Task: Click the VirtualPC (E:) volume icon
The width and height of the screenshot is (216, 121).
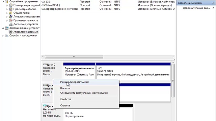Action: (x=43, y=5)
